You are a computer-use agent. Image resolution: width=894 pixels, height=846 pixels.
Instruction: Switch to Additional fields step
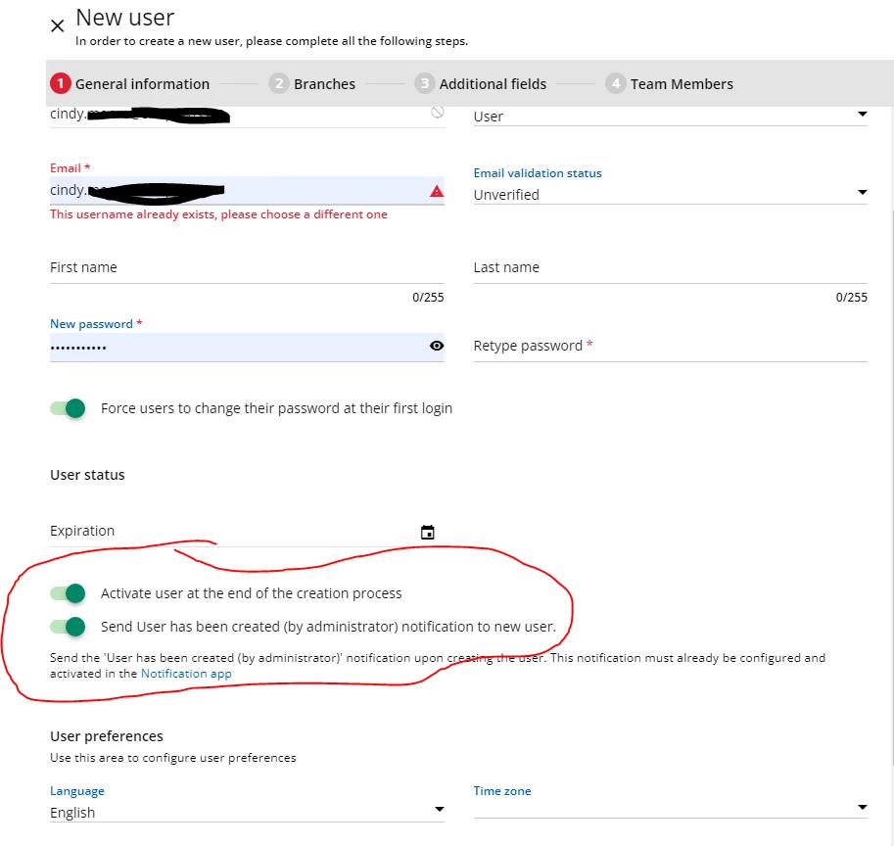point(481,84)
